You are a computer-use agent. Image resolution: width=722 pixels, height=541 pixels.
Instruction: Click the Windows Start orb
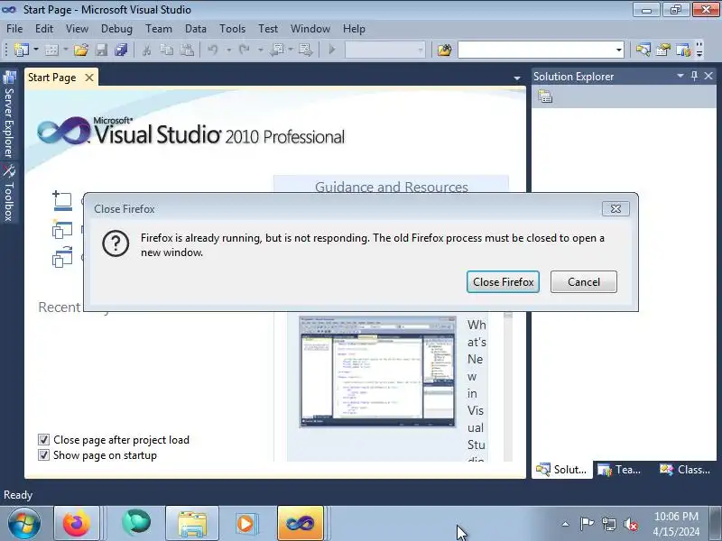23,524
